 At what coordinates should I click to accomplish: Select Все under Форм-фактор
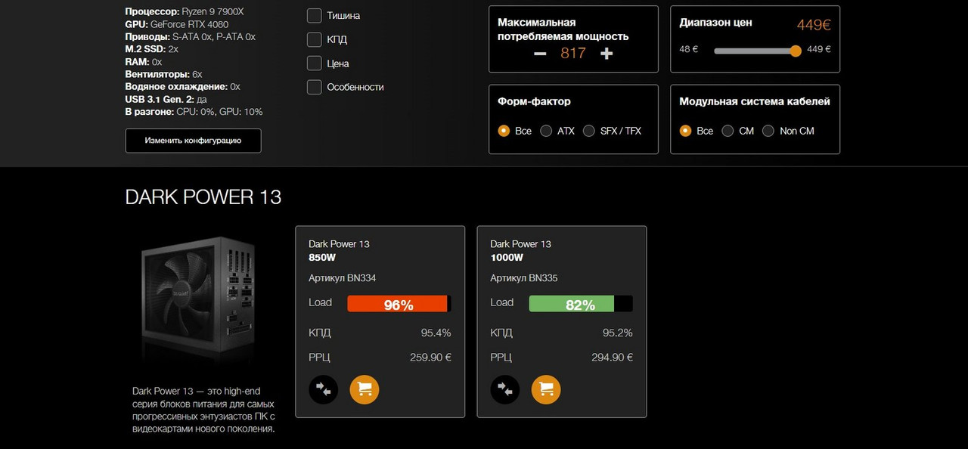pos(504,131)
